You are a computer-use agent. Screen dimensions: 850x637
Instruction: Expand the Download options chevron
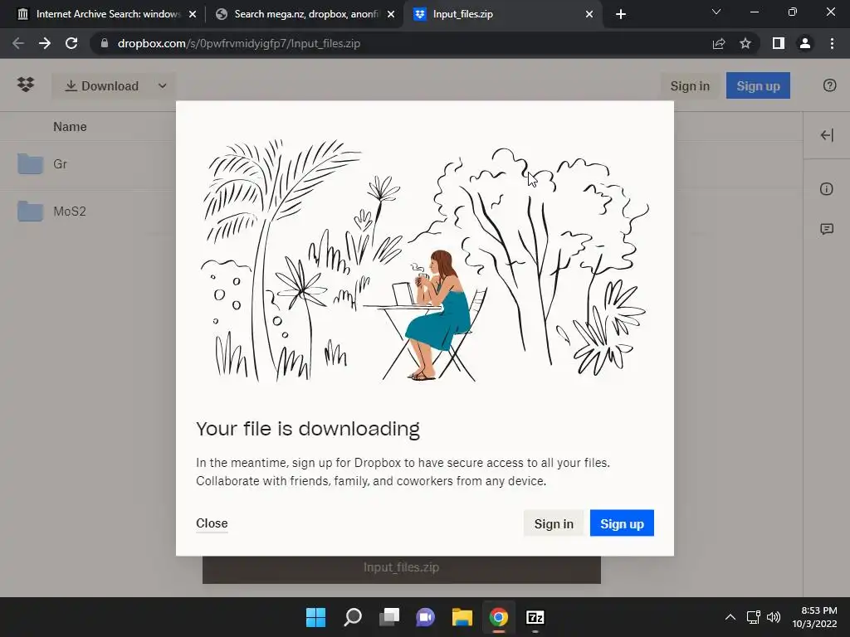tap(162, 86)
